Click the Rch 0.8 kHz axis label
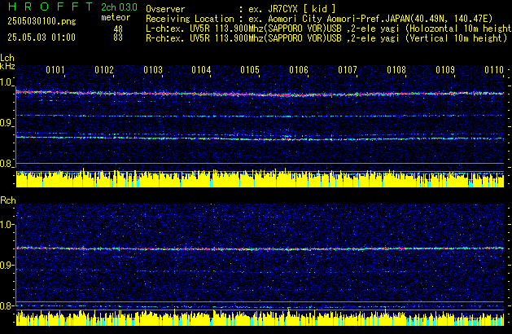Viewport: 512px width, 334px height. 7,305
